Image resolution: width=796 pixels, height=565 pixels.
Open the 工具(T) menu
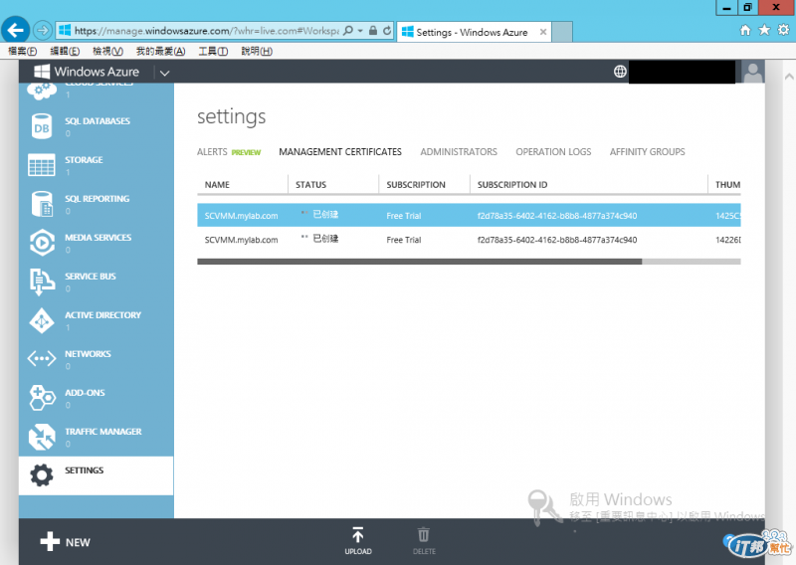[213, 51]
